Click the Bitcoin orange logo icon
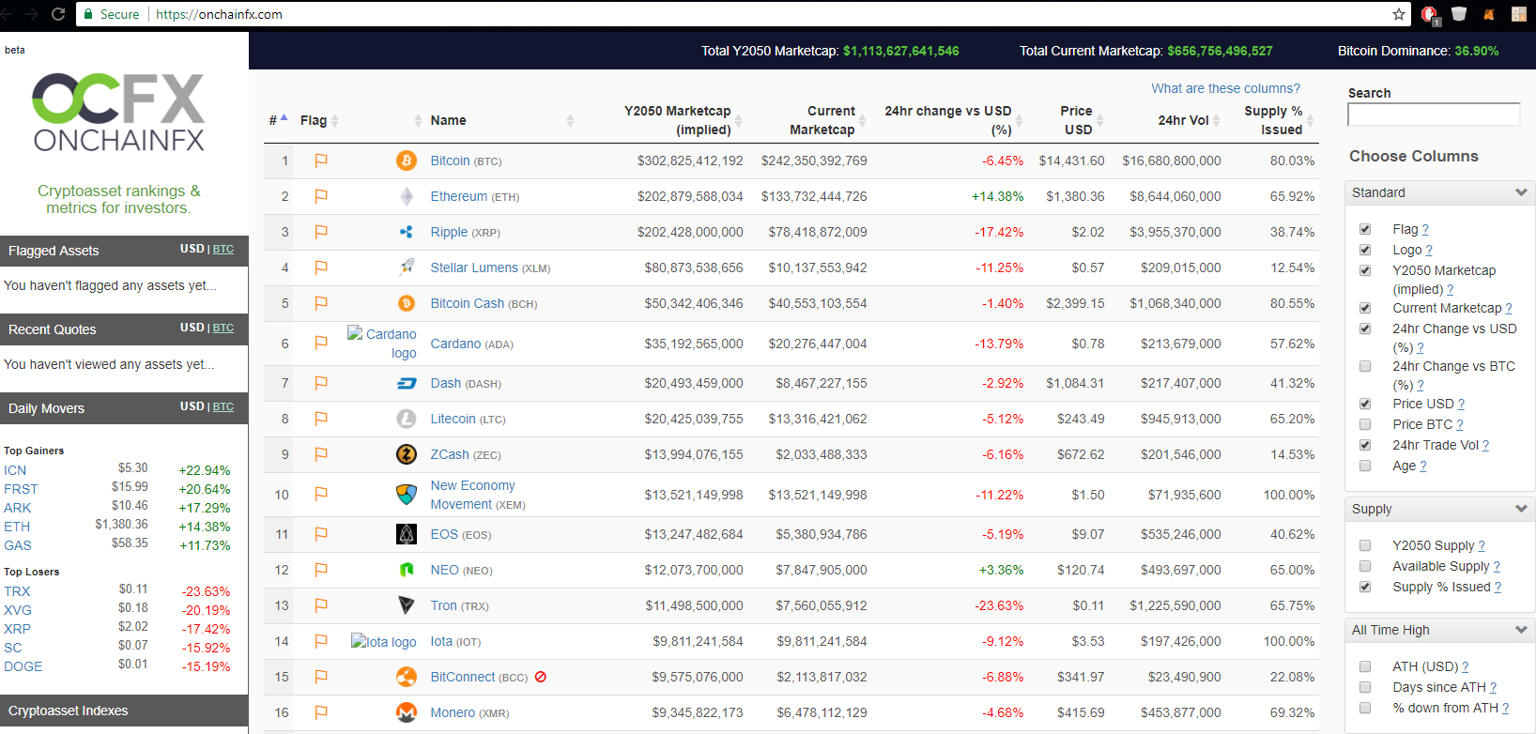1536x734 pixels. 407,161
